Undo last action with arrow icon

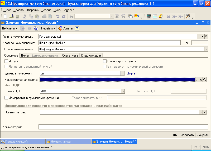coord(57,16)
